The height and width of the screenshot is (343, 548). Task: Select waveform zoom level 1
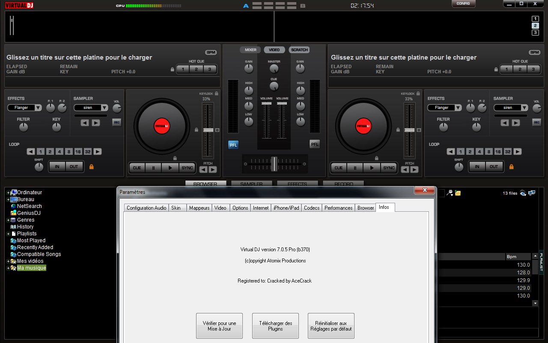[535, 18]
